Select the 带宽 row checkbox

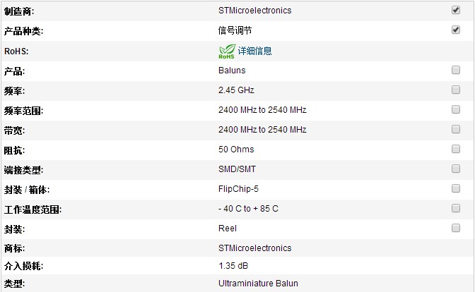456,129
